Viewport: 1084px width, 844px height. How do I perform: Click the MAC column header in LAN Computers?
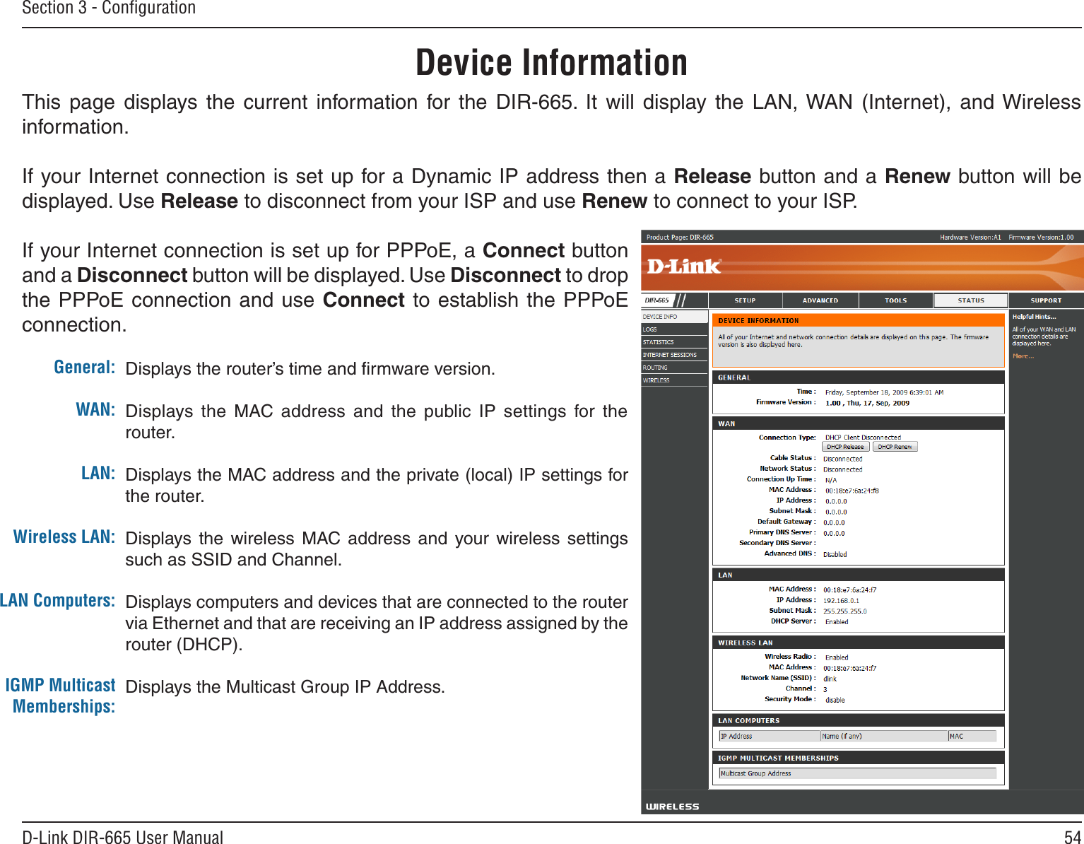(972, 736)
